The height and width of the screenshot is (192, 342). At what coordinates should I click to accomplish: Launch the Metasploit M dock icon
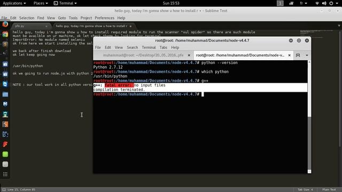[x=5, y=104]
